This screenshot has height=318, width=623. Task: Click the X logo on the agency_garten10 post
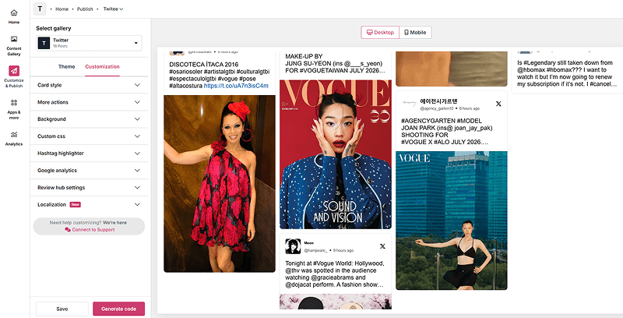(498, 104)
